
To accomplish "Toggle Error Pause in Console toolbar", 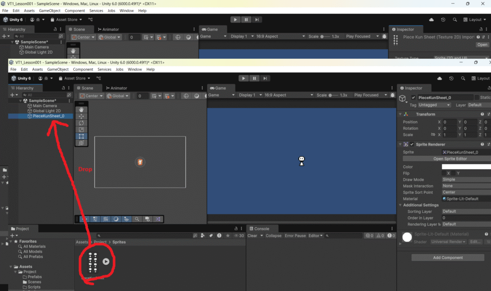I will tap(295, 235).
